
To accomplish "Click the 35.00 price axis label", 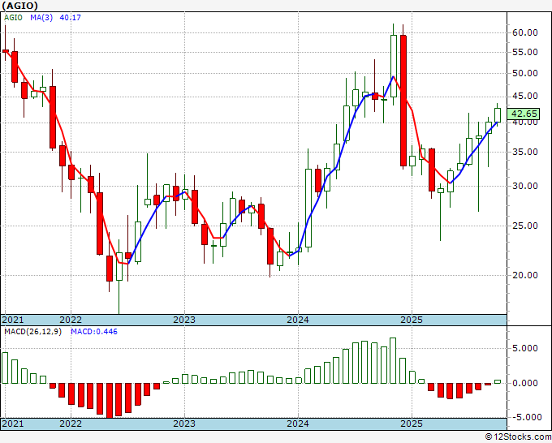I will [525, 152].
